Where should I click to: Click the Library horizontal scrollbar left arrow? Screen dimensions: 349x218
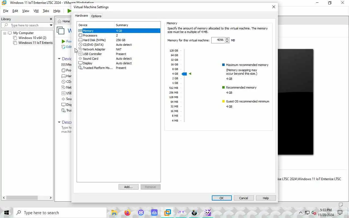click(x=4, y=198)
